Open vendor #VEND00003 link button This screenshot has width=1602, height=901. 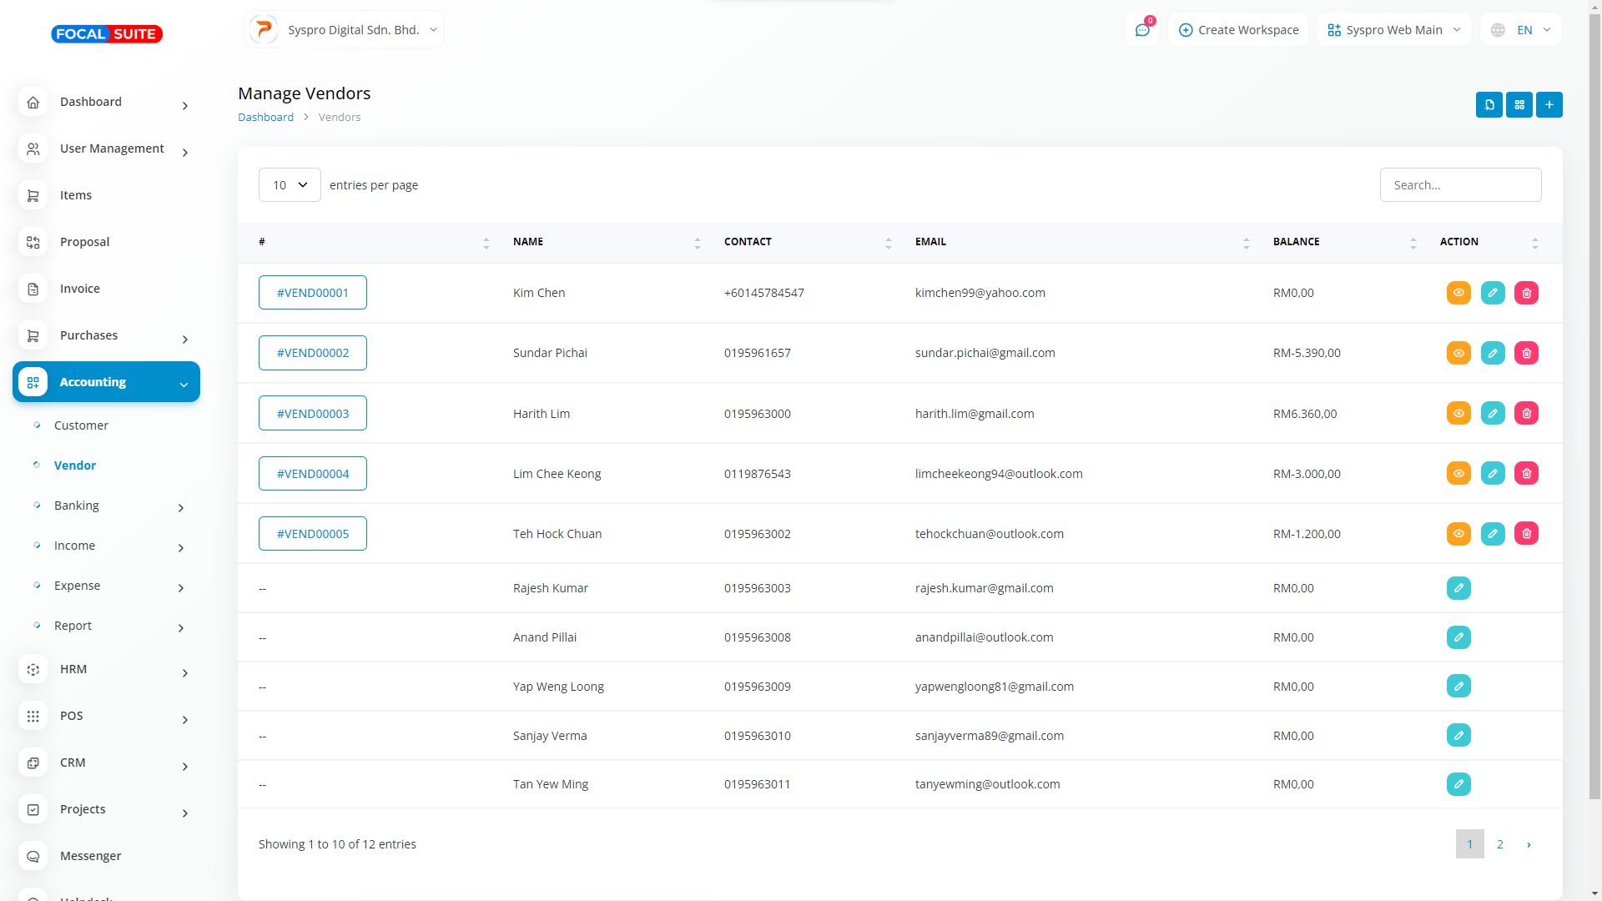[312, 414]
